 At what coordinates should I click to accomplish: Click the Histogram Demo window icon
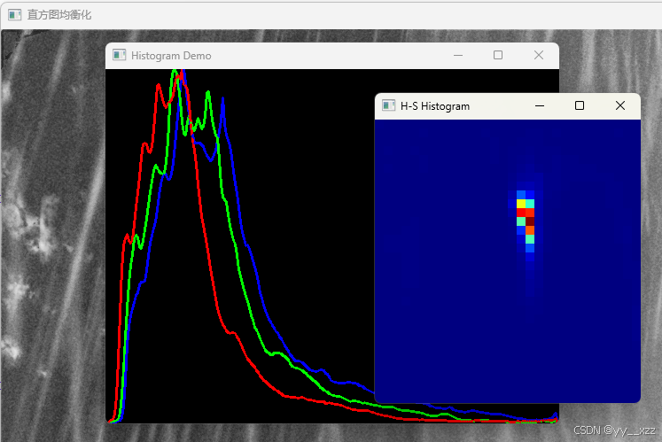click(119, 55)
